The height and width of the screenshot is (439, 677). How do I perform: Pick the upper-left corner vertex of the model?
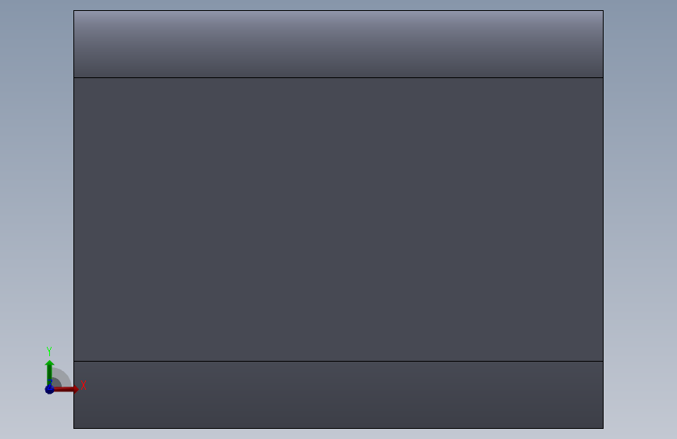click(x=74, y=11)
